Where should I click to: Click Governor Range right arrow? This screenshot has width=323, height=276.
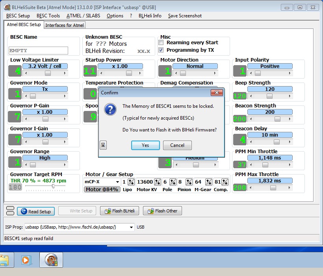[x=65, y=165]
